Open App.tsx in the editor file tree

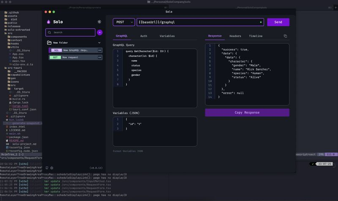(x=16, y=58)
